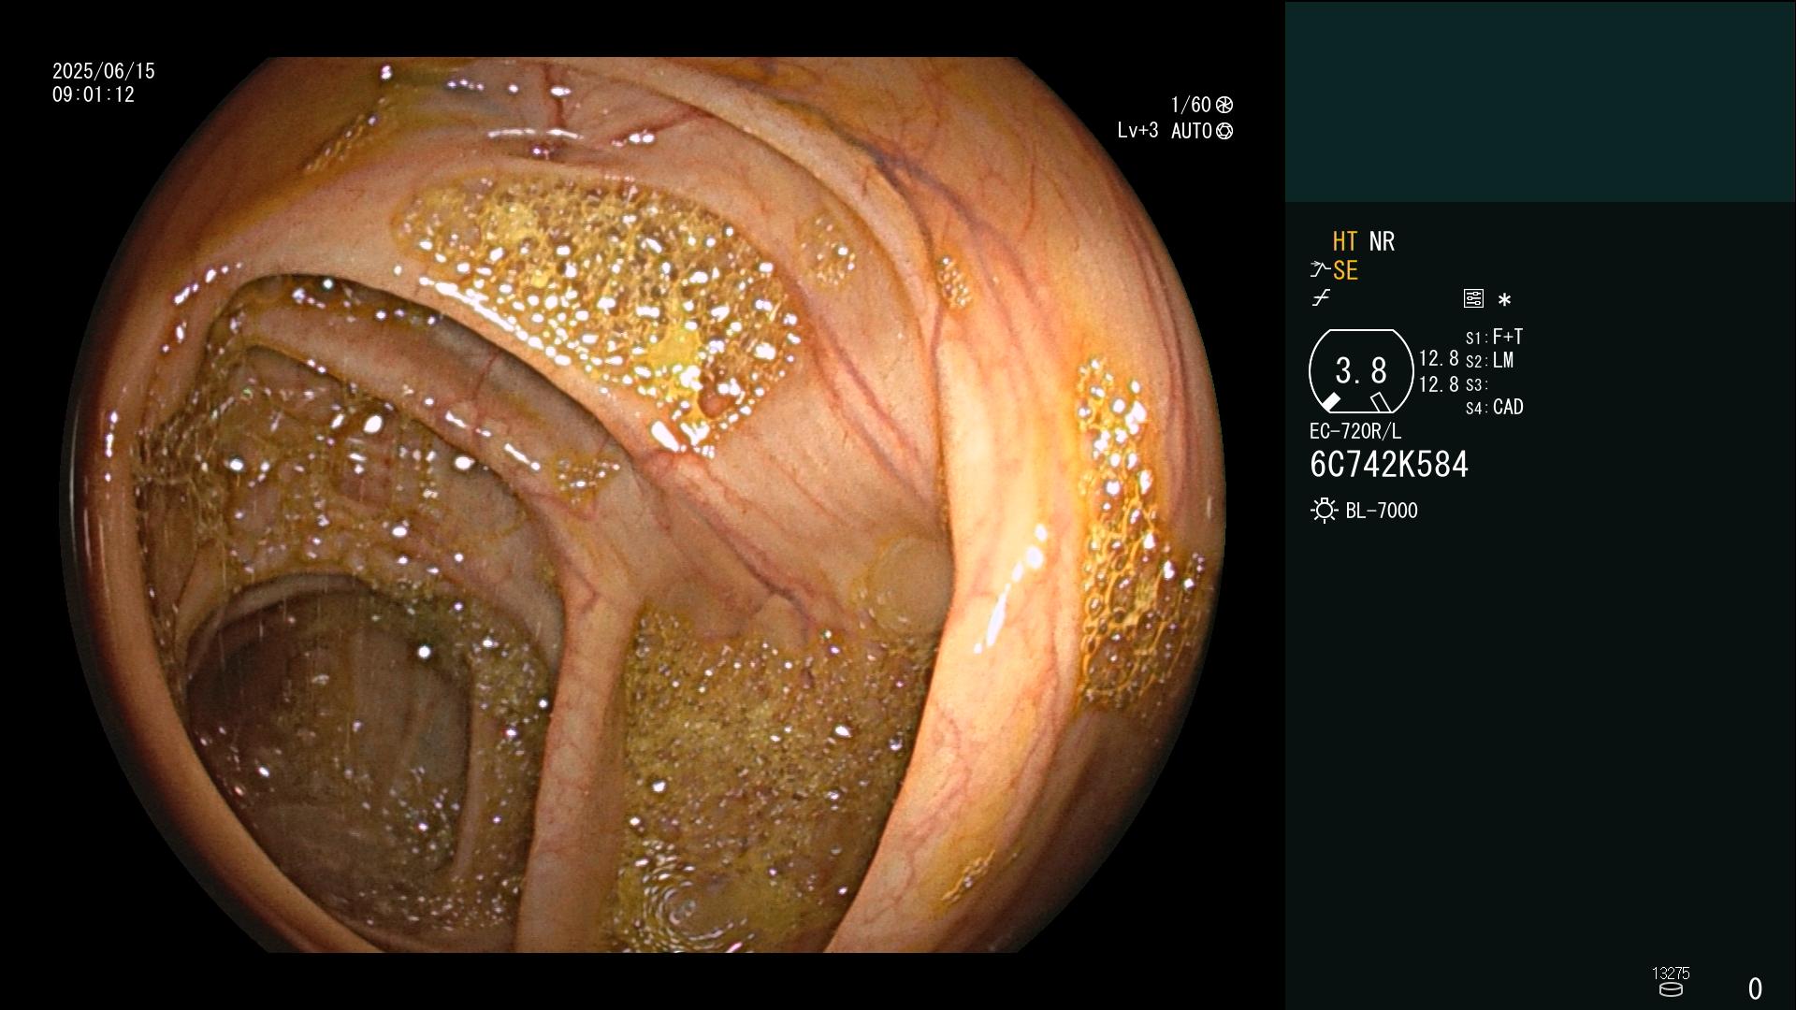Viewport: 1796px width, 1010px height.
Task: Click the S1: F+T switch assignment
Action: (1495, 337)
